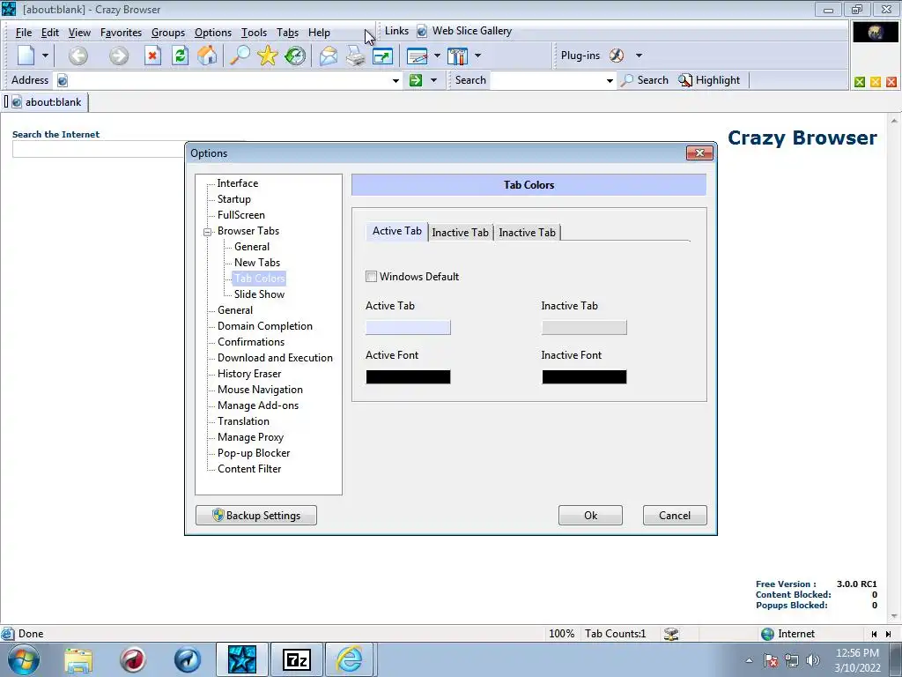The width and height of the screenshot is (902, 677).
Task: Click the Search button with magnifier
Action: (x=645, y=80)
